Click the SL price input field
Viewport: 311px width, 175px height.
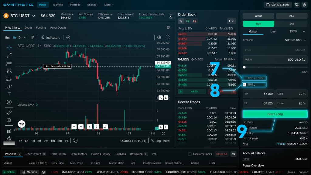(259, 103)
